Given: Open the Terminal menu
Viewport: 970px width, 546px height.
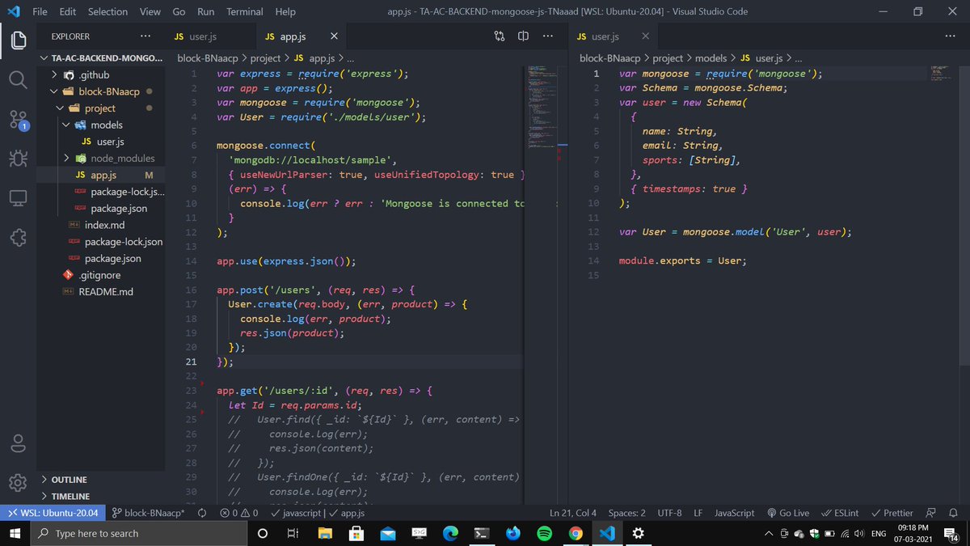Looking at the screenshot, I should click(x=244, y=11).
